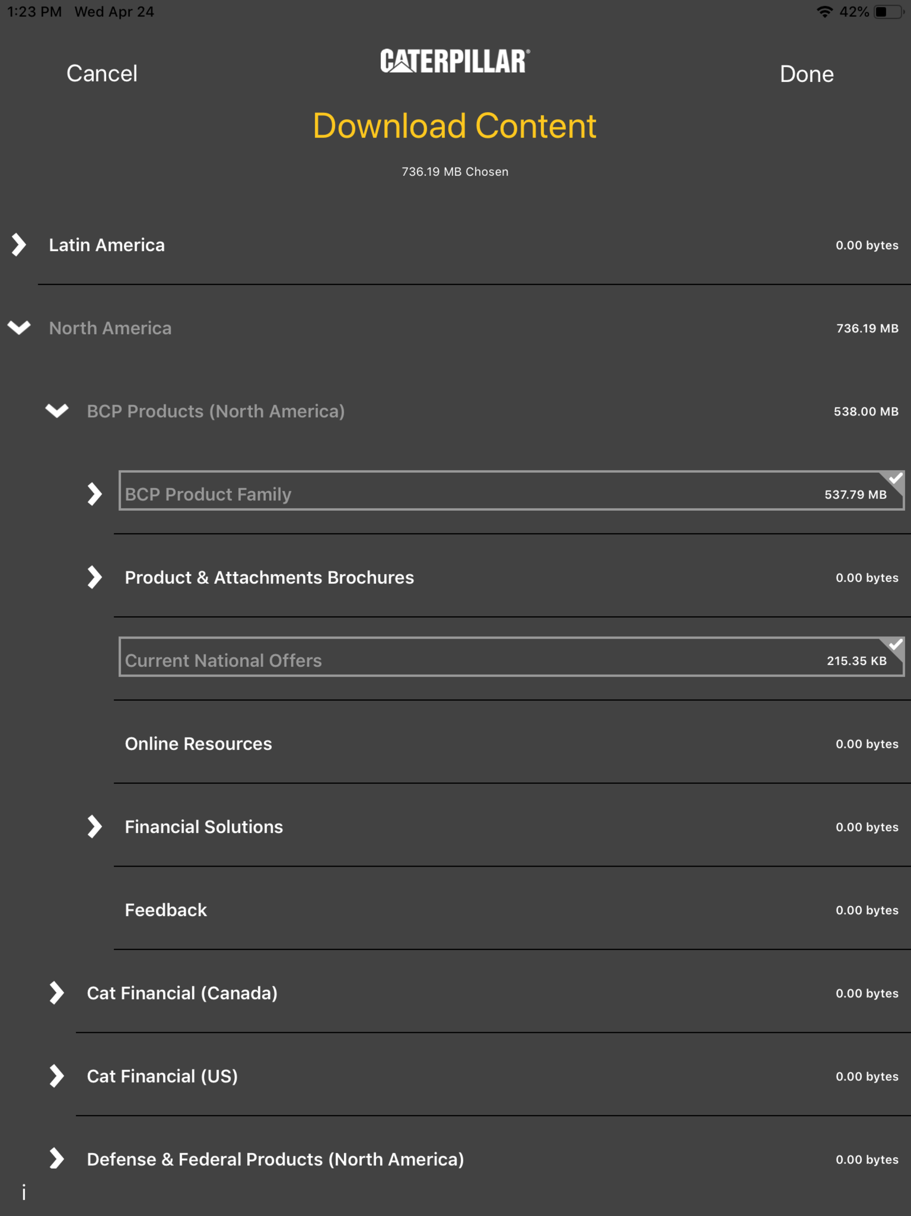Select the Financial Solutions label
The image size is (911, 1216).
(204, 827)
